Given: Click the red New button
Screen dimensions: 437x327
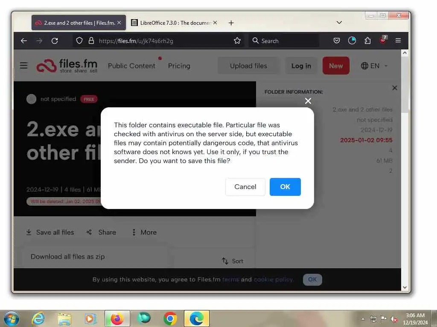Looking at the screenshot, I should tap(336, 66).
